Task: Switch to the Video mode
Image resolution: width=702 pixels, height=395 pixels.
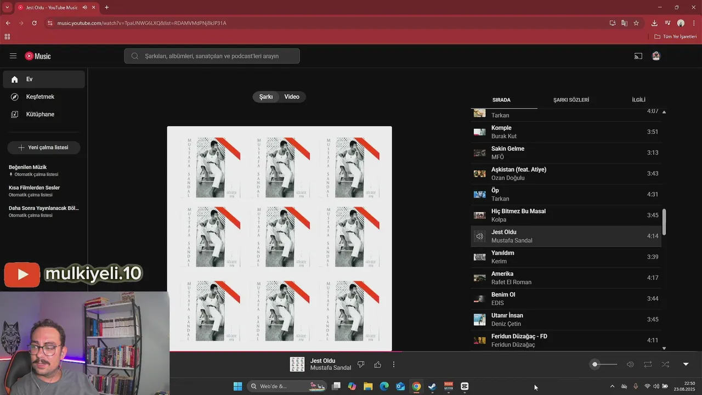Action: [x=292, y=97]
